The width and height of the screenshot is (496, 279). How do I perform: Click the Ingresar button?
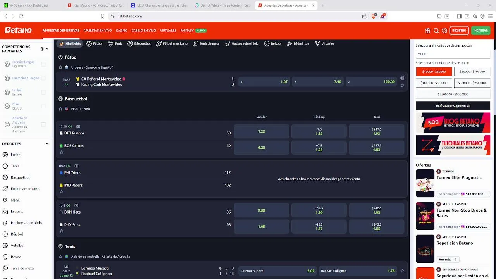click(480, 31)
